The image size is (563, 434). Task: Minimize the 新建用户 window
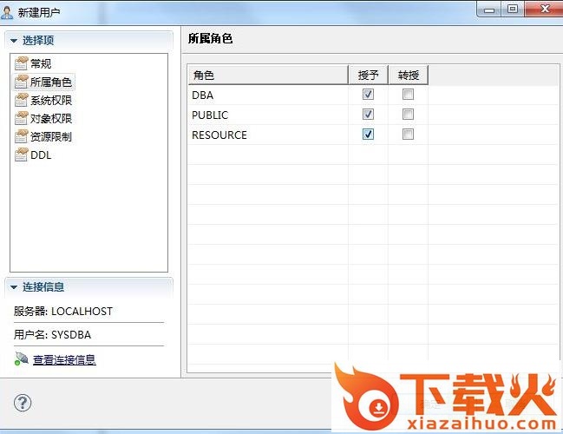click(488, 10)
